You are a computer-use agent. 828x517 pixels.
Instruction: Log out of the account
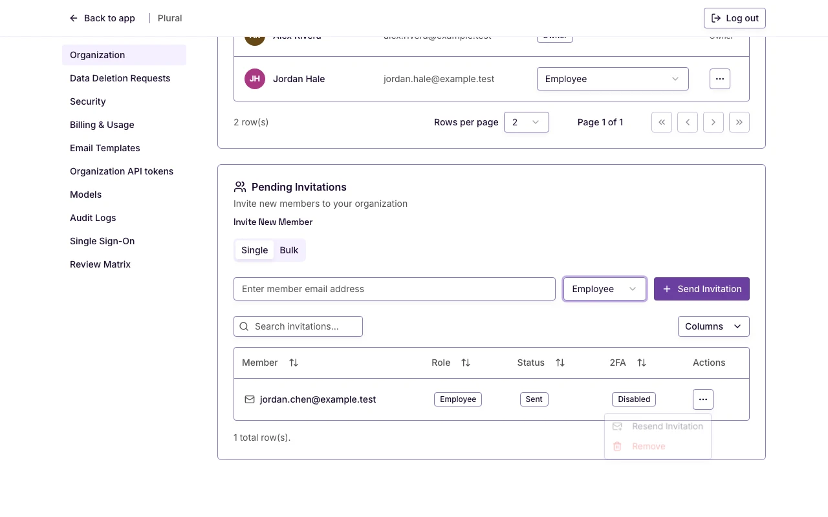(x=735, y=18)
